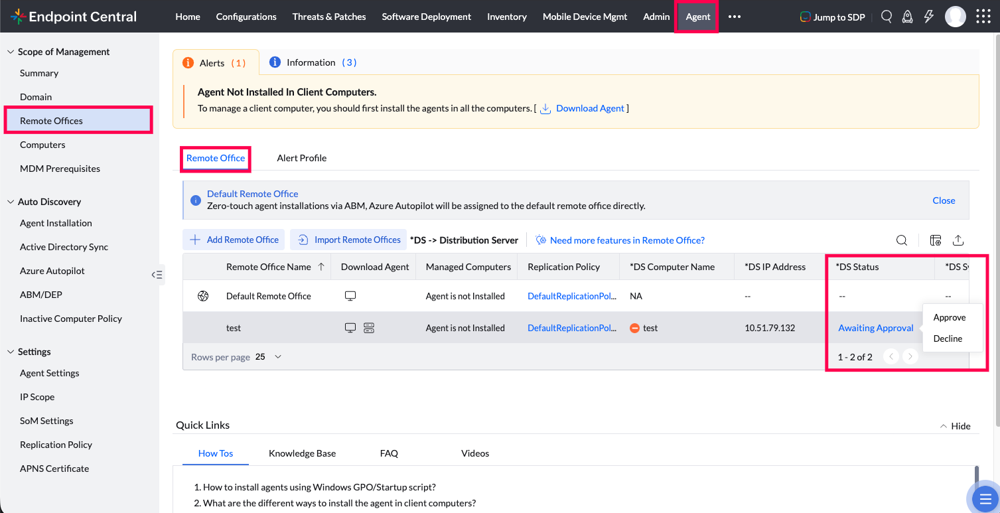Open the user profile avatar
This screenshot has width=1000, height=513.
(956, 17)
